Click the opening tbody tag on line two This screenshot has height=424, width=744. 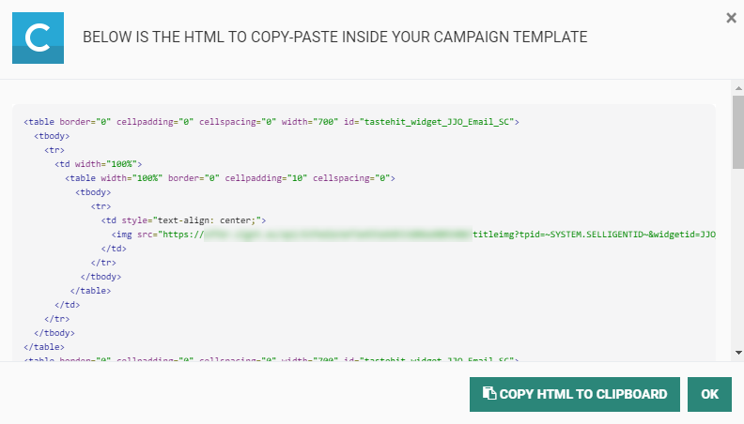click(52, 136)
